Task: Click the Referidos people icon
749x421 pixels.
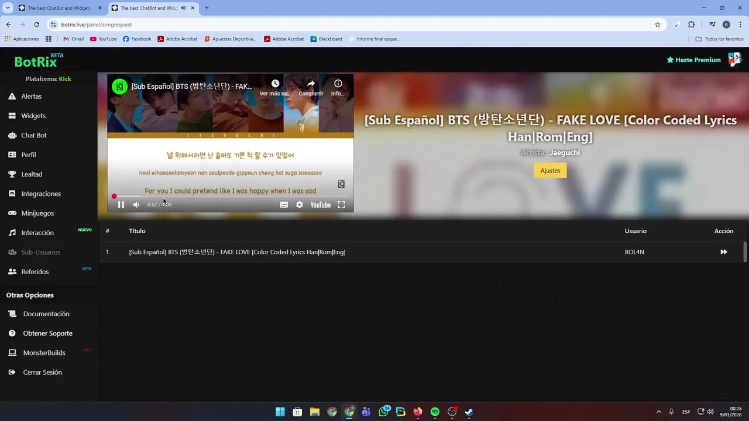Action: click(12, 271)
